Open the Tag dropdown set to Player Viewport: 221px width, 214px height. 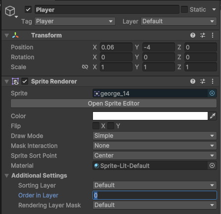(75, 21)
